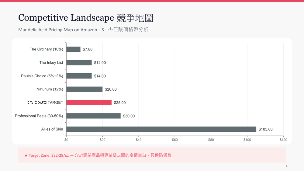Image resolution: width=304 pixels, height=171 pixels.
Task: Click the Professional Peels gray bar
Action: (x=93, y=116)
